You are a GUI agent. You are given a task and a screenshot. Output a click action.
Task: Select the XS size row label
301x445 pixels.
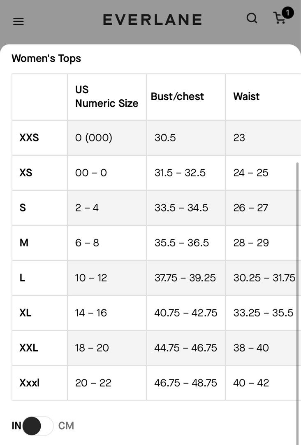(26, 173)
